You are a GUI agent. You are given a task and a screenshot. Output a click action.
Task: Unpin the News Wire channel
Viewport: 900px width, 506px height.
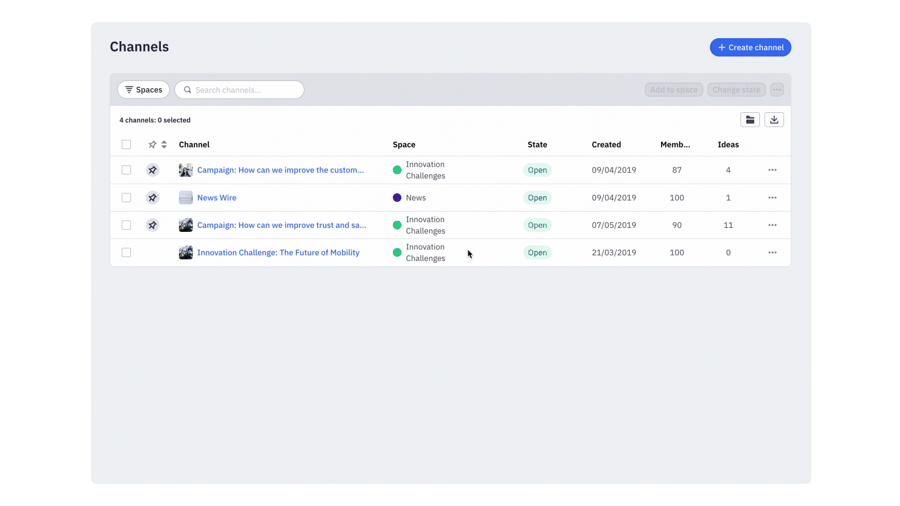pyautogui.click(x=152, y=198)
